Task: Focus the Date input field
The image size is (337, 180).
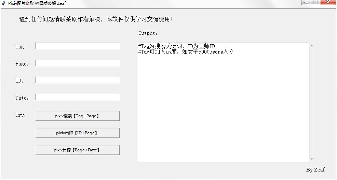Action: [77, 97]
